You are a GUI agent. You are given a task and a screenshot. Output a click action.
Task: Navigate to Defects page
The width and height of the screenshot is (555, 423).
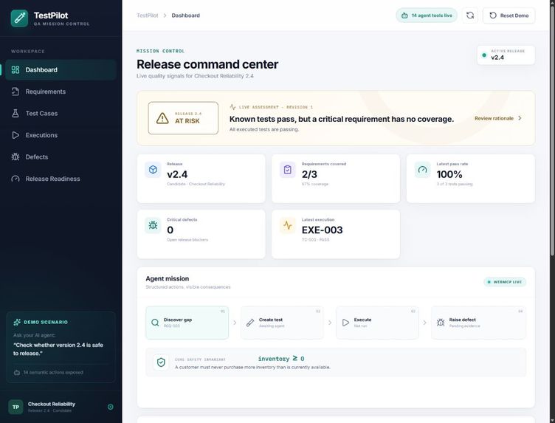point(61,157)
